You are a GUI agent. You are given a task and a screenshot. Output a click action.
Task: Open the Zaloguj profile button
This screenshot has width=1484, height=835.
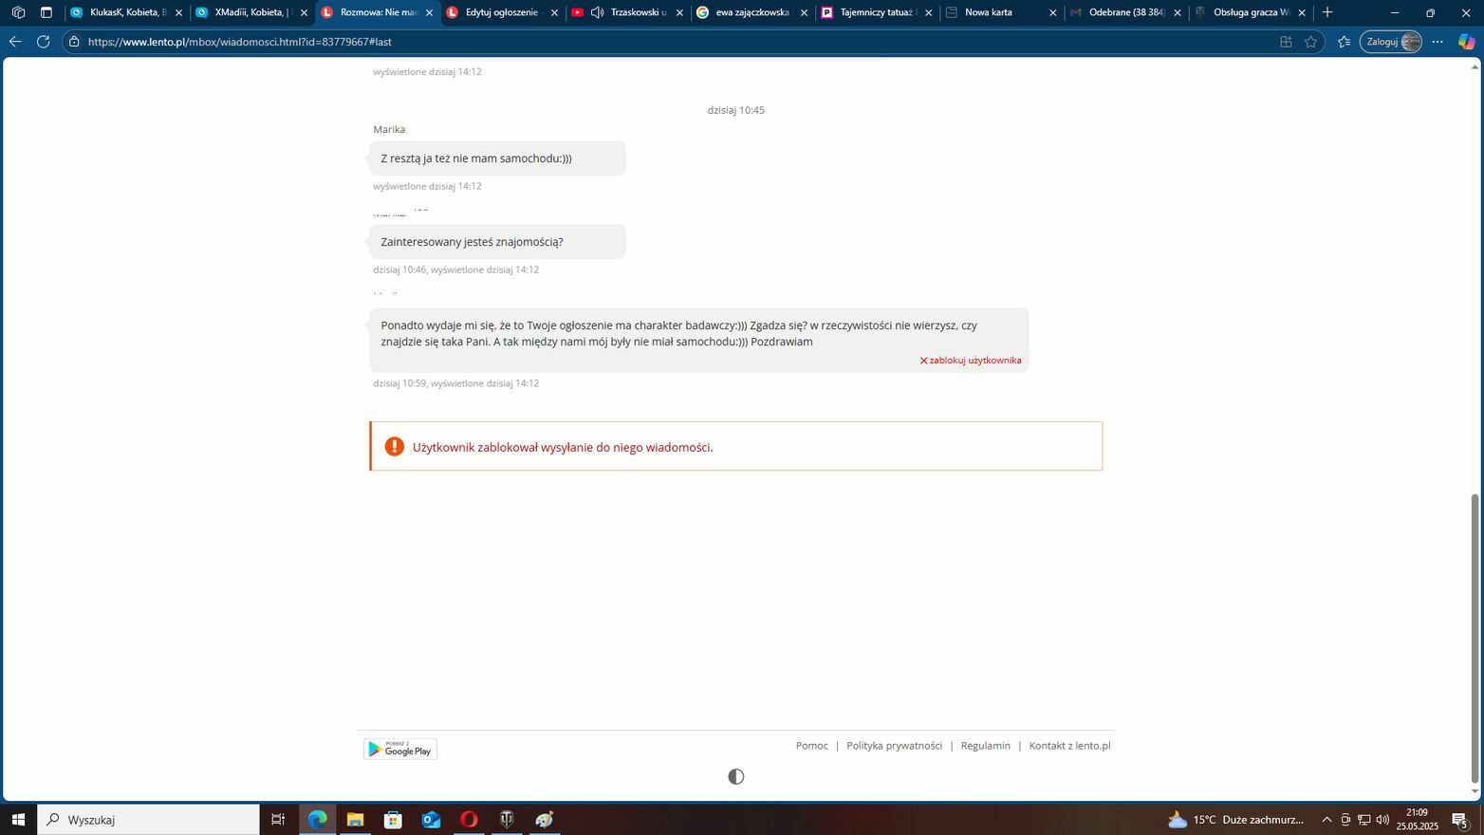(1391, 42)
